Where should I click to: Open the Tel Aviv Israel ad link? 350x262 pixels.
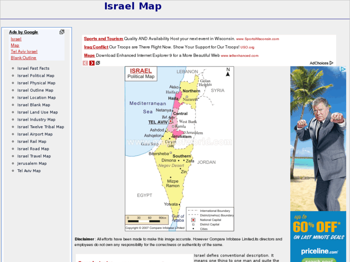24,51
